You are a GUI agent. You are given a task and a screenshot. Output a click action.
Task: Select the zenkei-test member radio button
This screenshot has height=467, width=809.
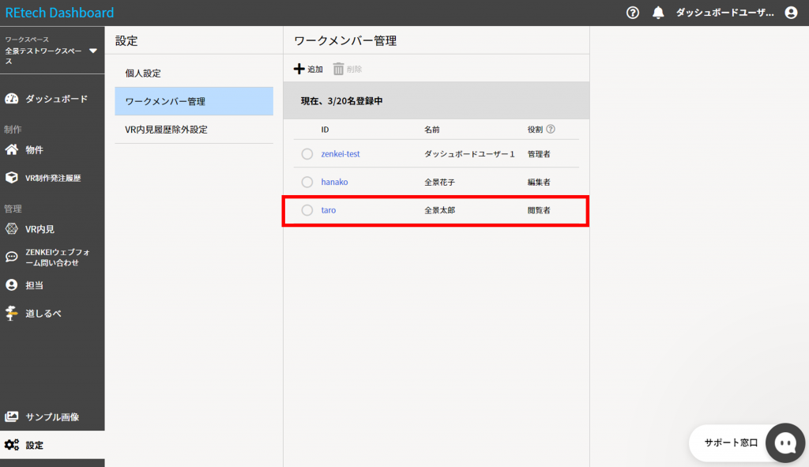(307, 154)
